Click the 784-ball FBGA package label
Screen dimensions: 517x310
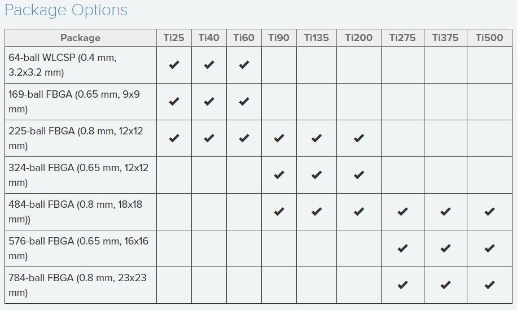coord(78,285)
